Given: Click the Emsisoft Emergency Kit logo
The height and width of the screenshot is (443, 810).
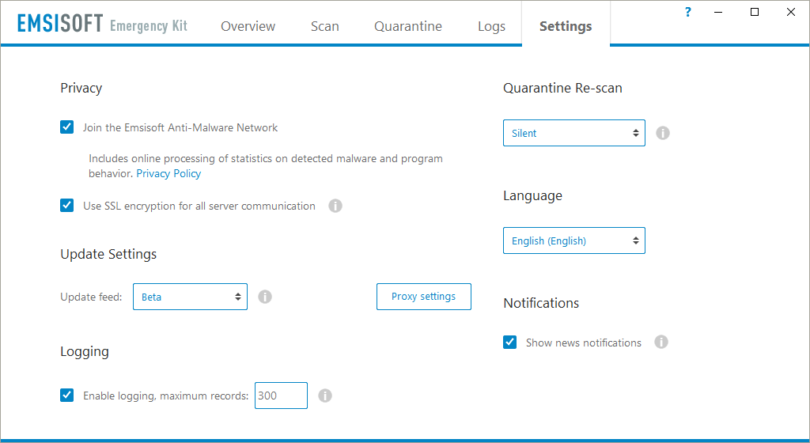Looking at the screenshot, I should coord(102,25).
